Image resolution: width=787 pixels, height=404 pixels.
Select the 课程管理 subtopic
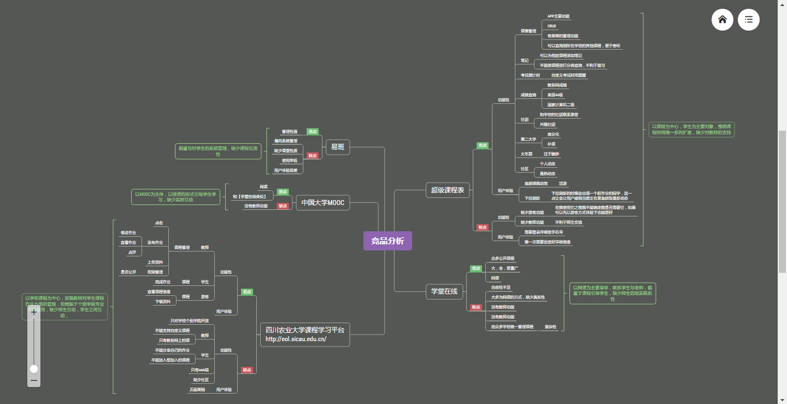(x=182, y=247)
